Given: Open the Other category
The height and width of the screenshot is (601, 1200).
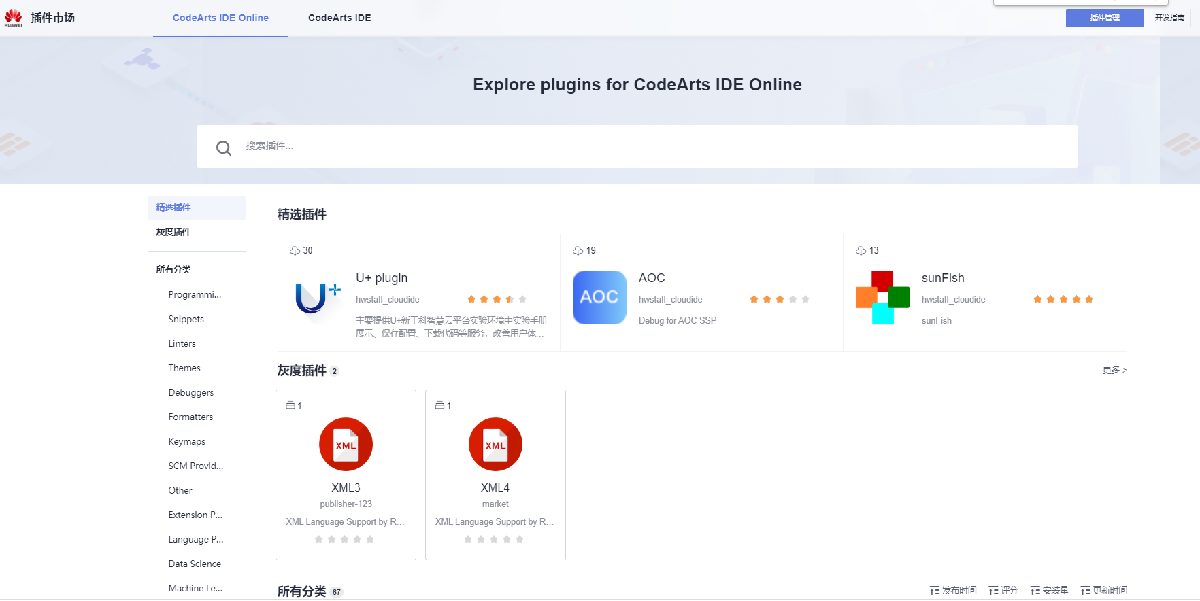Looking at the screenshot, I should pos(180,490).
